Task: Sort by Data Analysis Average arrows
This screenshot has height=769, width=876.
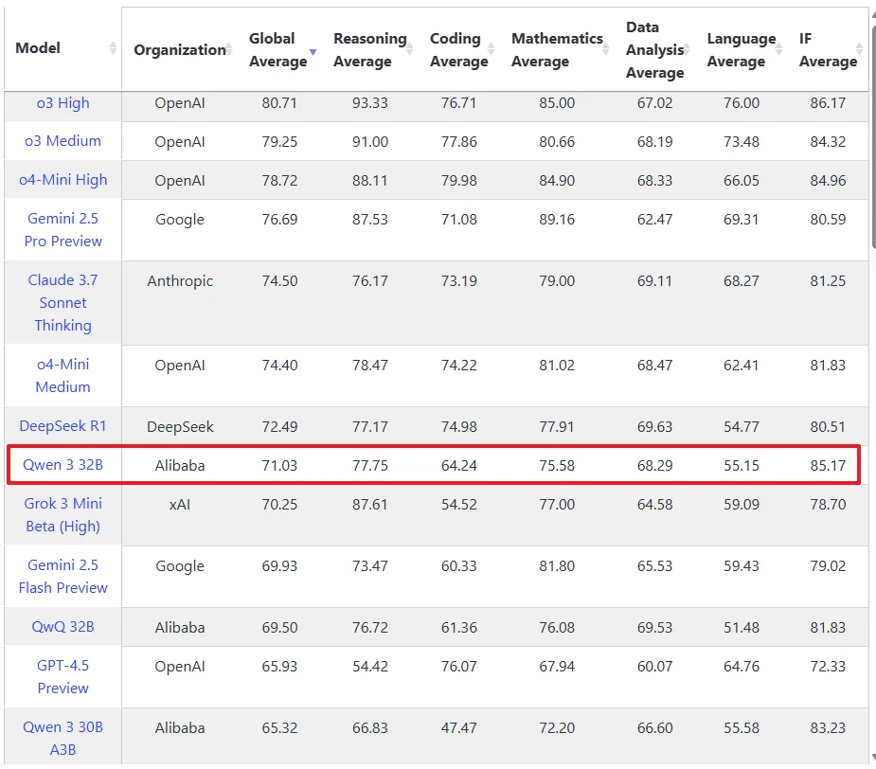Action: click(x=687, y=49)
